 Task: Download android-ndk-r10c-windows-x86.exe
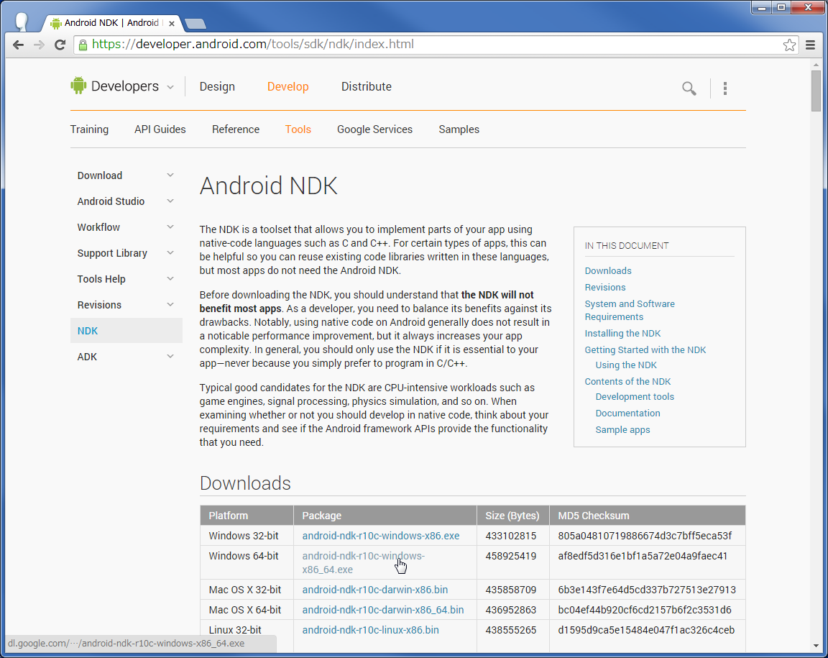click(x=381, y=536)
